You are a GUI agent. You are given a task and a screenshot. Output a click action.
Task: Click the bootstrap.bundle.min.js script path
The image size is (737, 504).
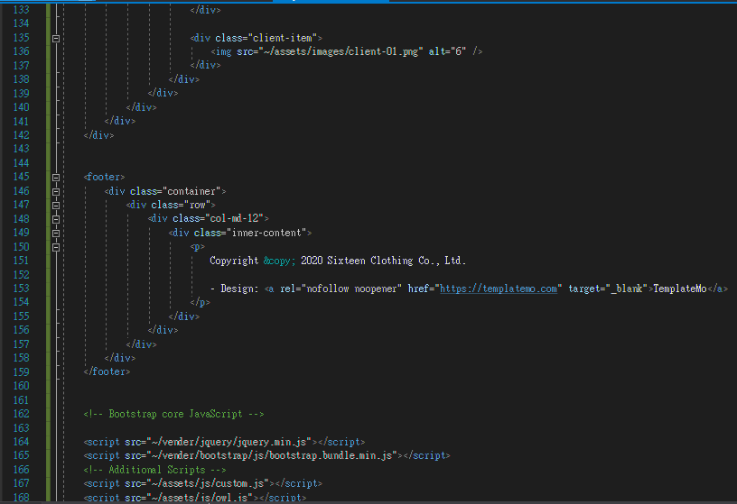click(x=272, y=455)
